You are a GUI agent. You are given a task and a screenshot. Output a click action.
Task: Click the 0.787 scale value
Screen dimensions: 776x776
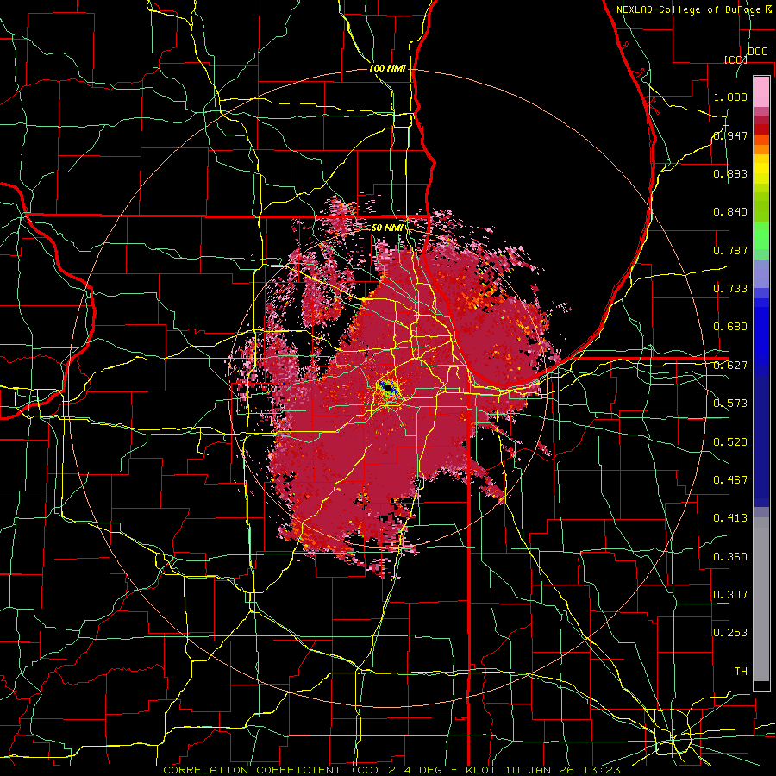click(730, 250)
